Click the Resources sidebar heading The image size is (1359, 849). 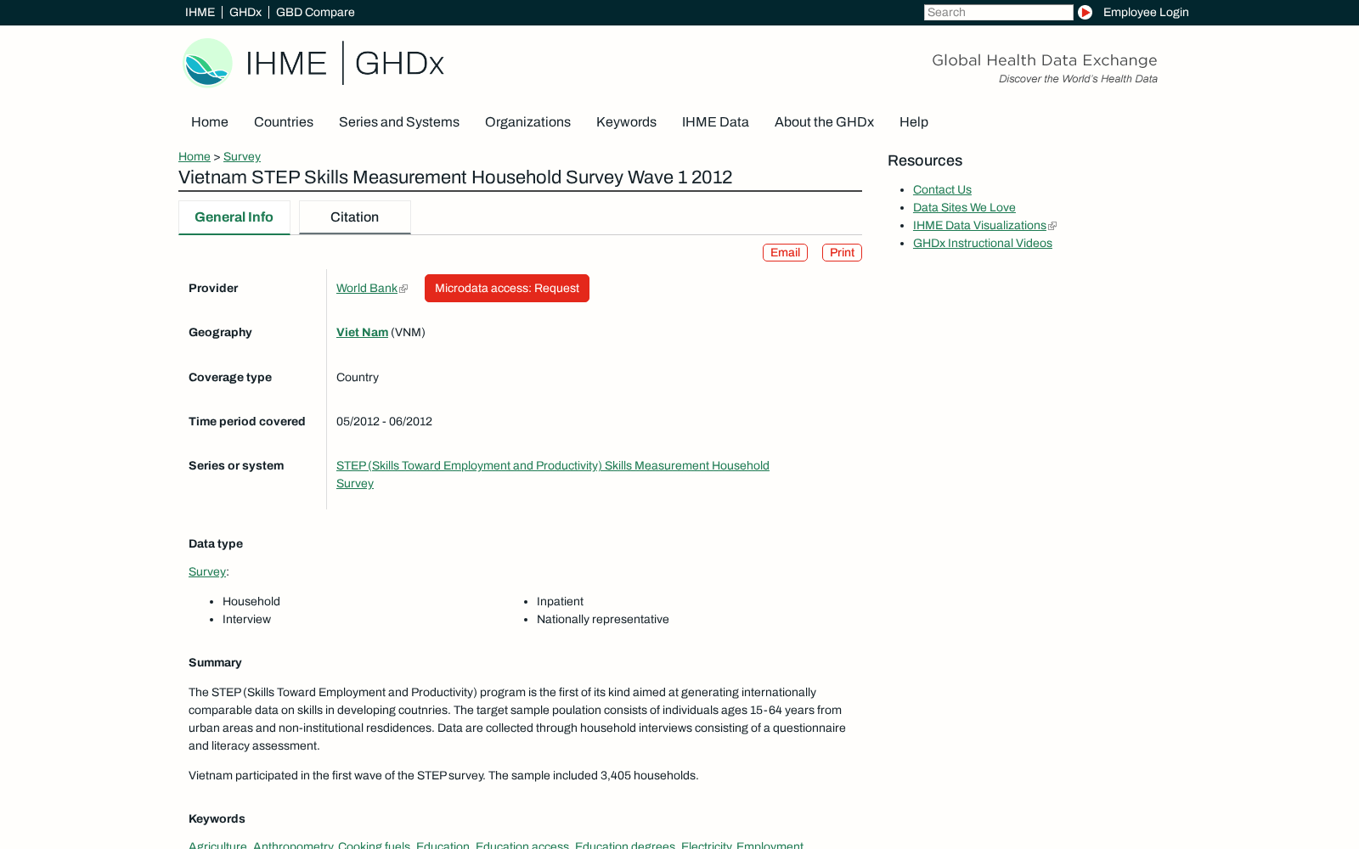(x=925, y=160)
